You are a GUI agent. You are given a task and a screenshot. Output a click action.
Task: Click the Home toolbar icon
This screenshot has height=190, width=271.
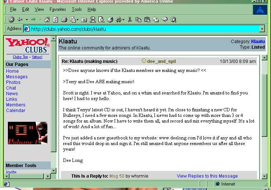pos(47,19)
